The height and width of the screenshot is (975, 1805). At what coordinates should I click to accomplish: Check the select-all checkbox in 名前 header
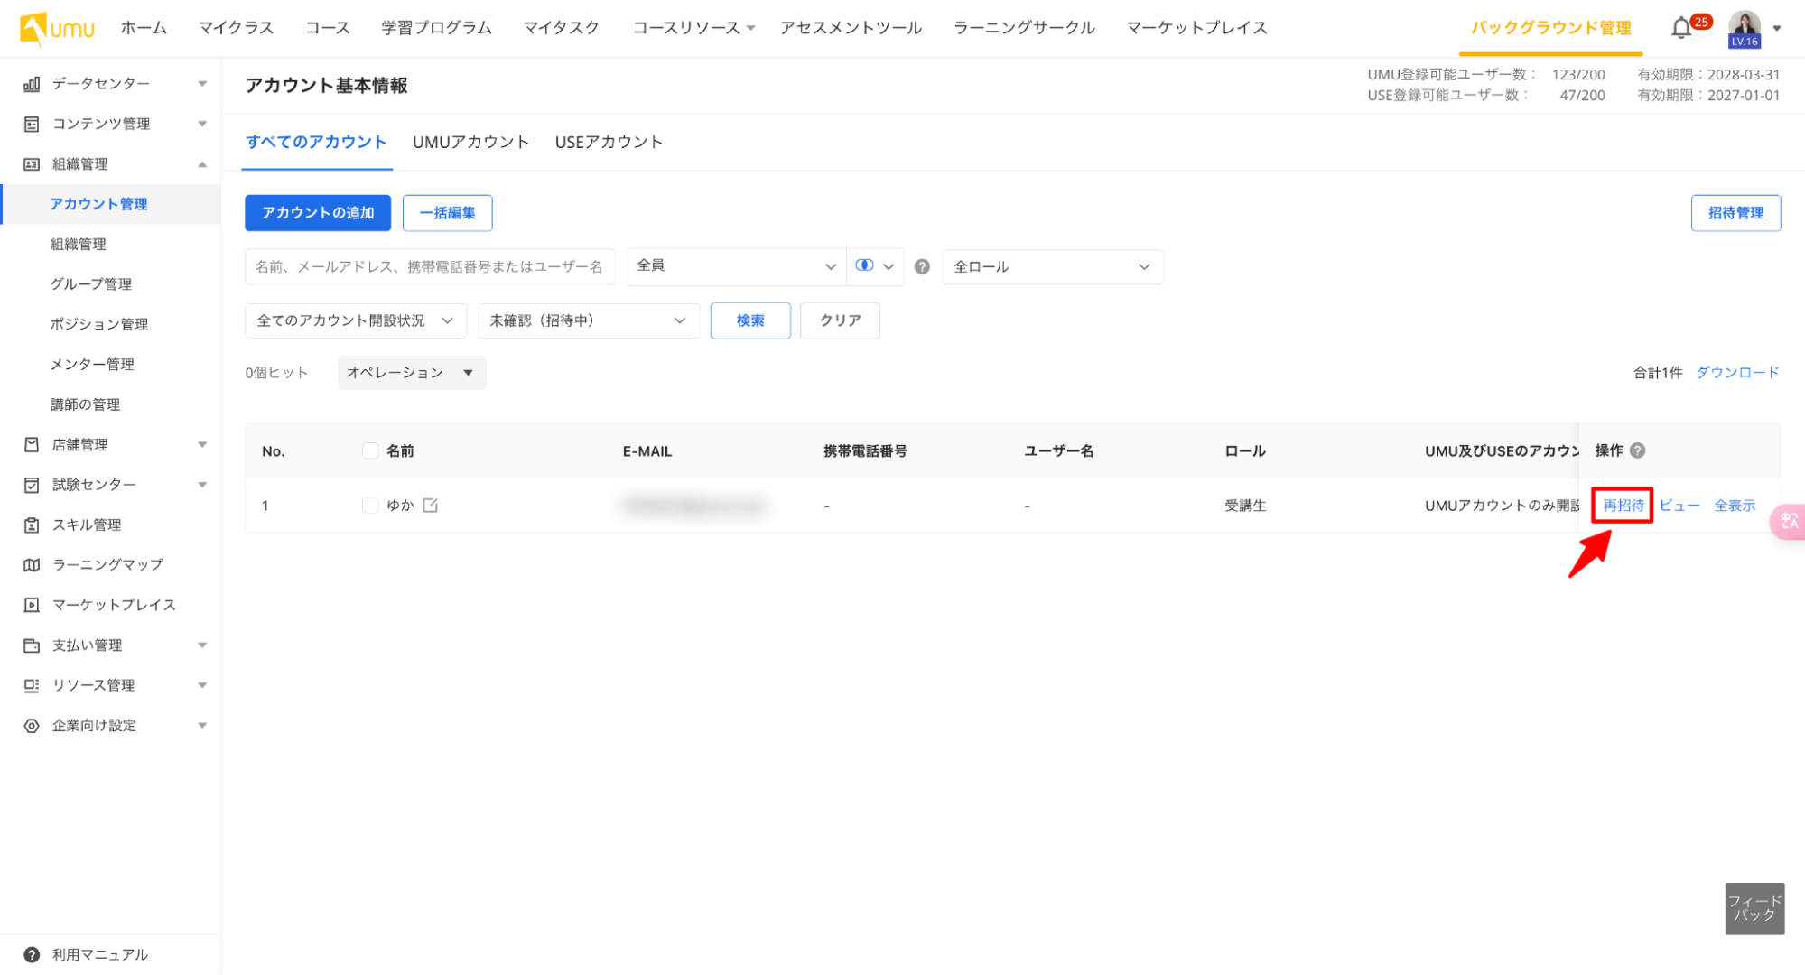pos(370,450)
